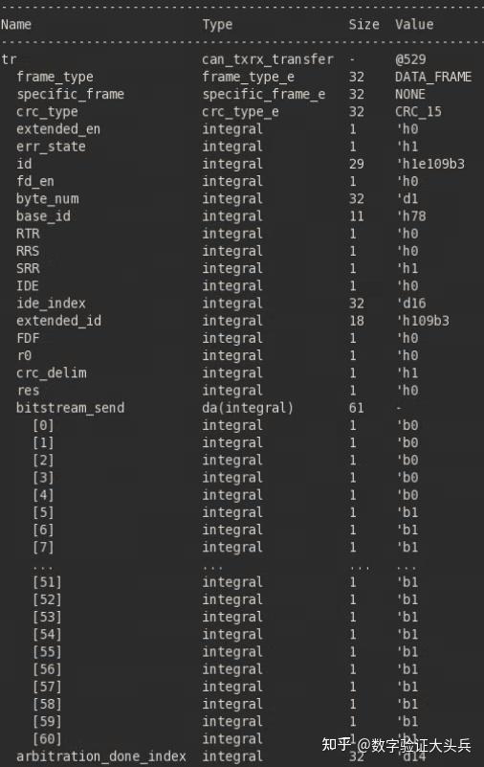484x767 pixels.
Task: Click the frame_type field name
Action: [55, 78]
